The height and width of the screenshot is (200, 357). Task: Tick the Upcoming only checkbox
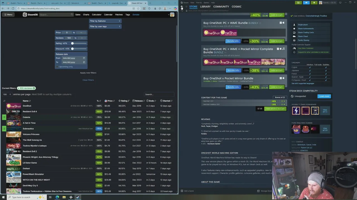tap(57, 67)
